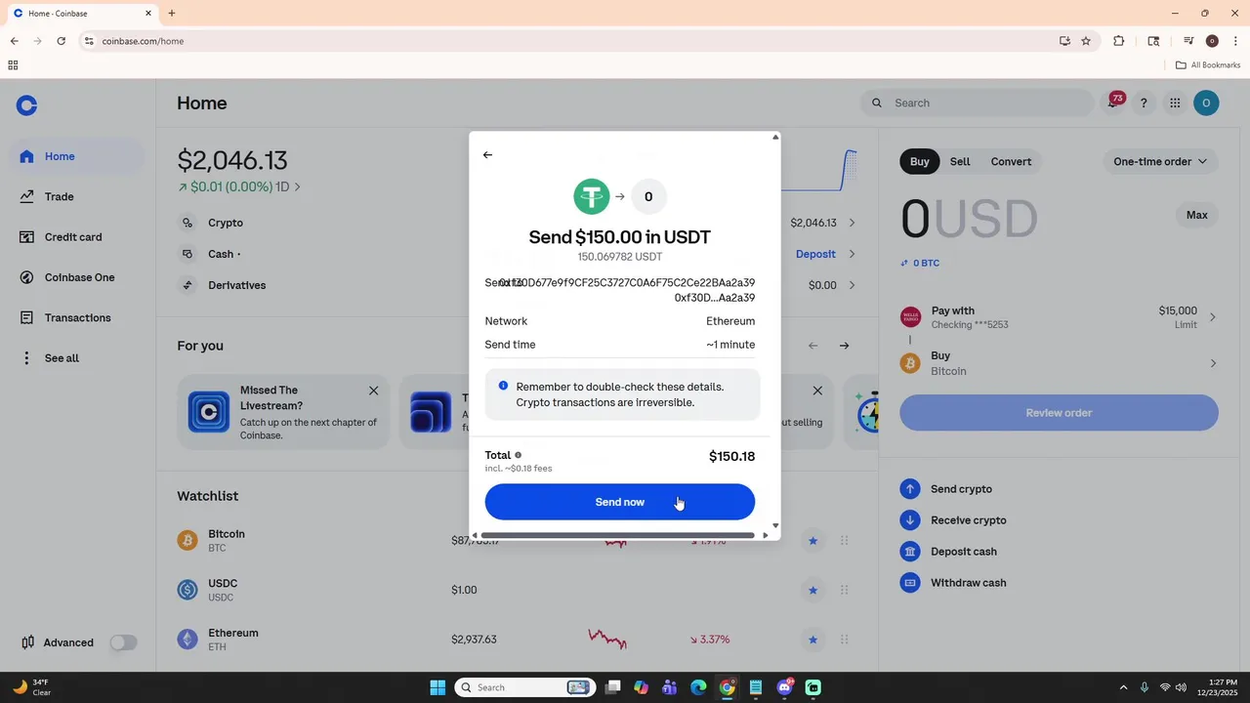Click the Max button
1250x703 pixels.
pos(1196,215)
